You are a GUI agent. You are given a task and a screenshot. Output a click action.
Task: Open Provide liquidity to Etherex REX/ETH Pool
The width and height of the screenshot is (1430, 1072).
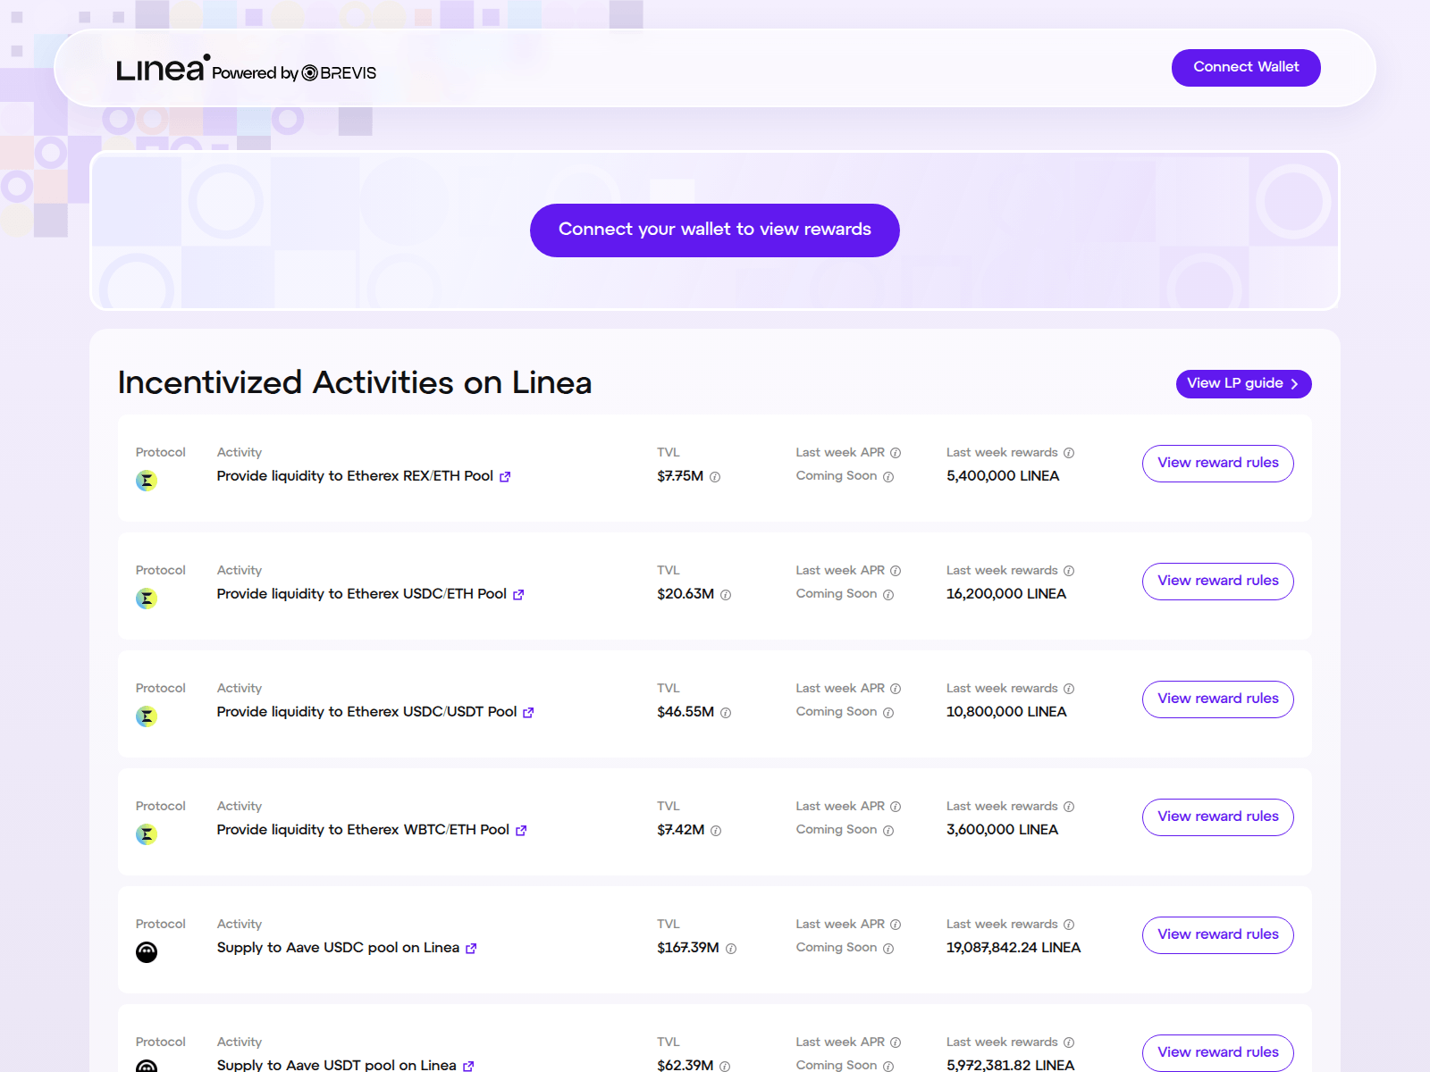[x=355, y=476]
